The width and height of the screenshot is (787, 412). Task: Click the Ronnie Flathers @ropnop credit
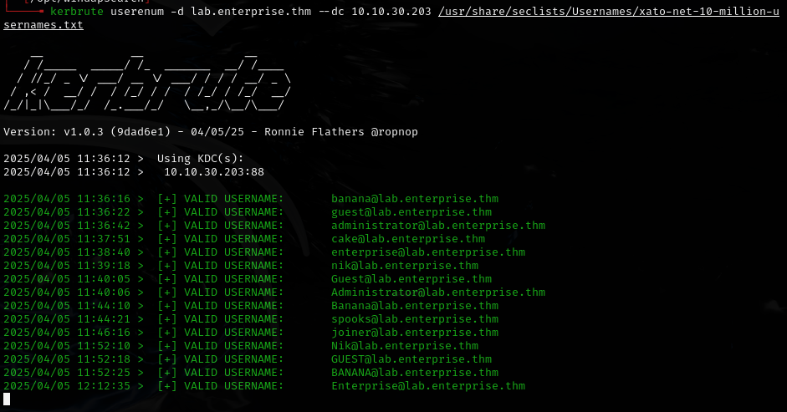coord(340,131)
